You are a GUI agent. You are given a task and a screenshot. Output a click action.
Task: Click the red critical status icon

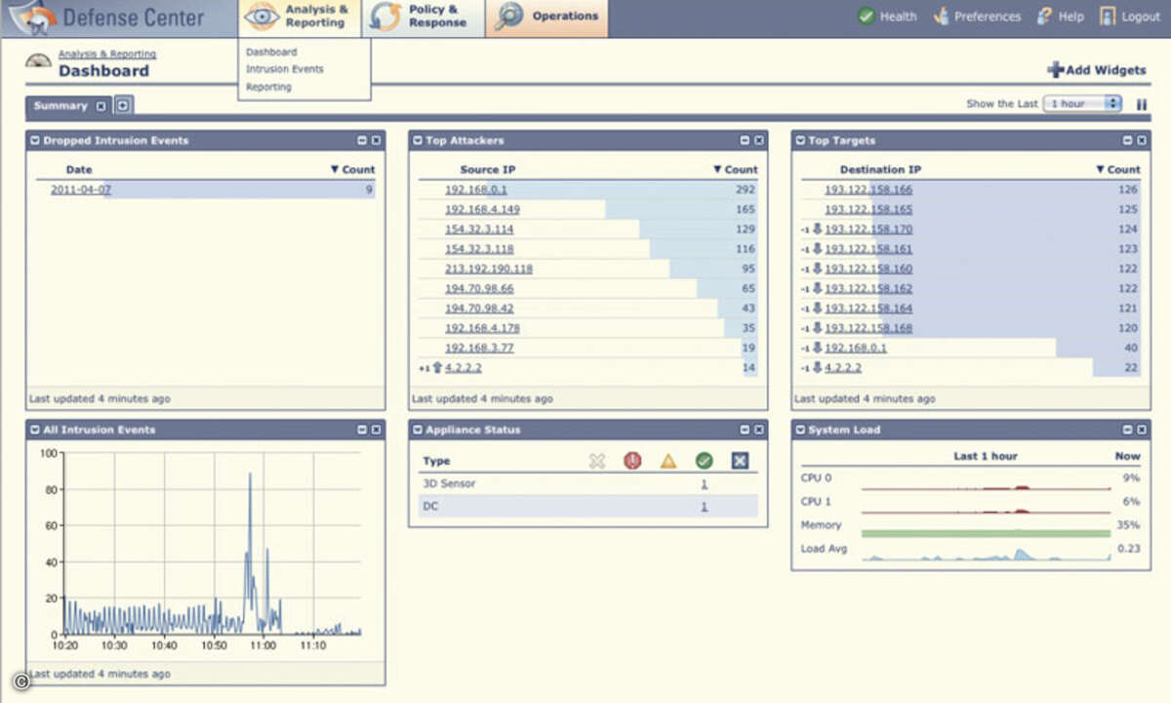tap(632, 460)
